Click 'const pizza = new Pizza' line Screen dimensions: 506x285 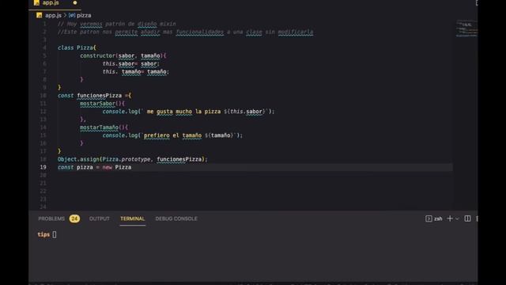(x=94, y=167)
